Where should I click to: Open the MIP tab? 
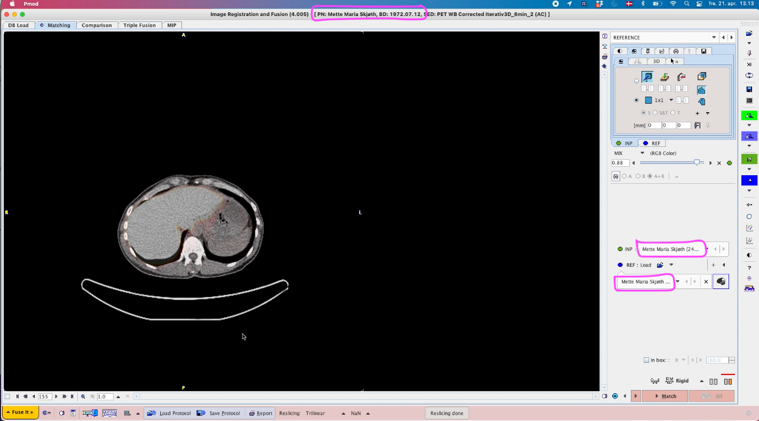coord(172,25)
